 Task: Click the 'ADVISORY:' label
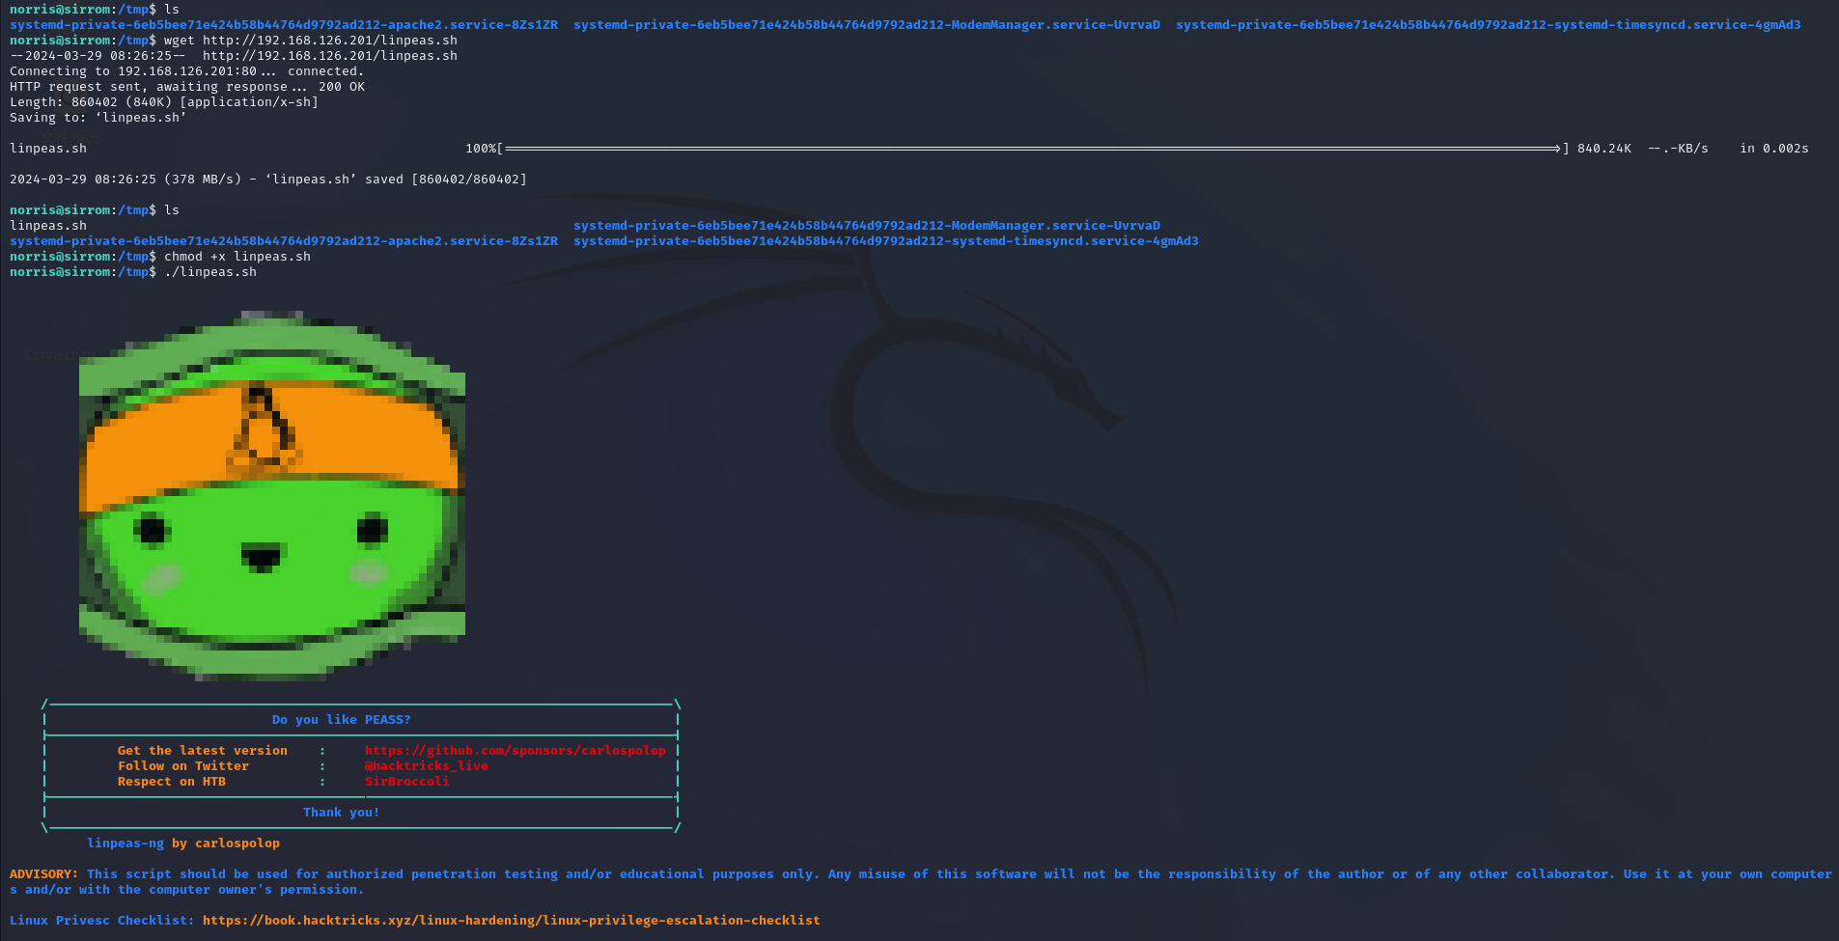[x=44, y=874]
